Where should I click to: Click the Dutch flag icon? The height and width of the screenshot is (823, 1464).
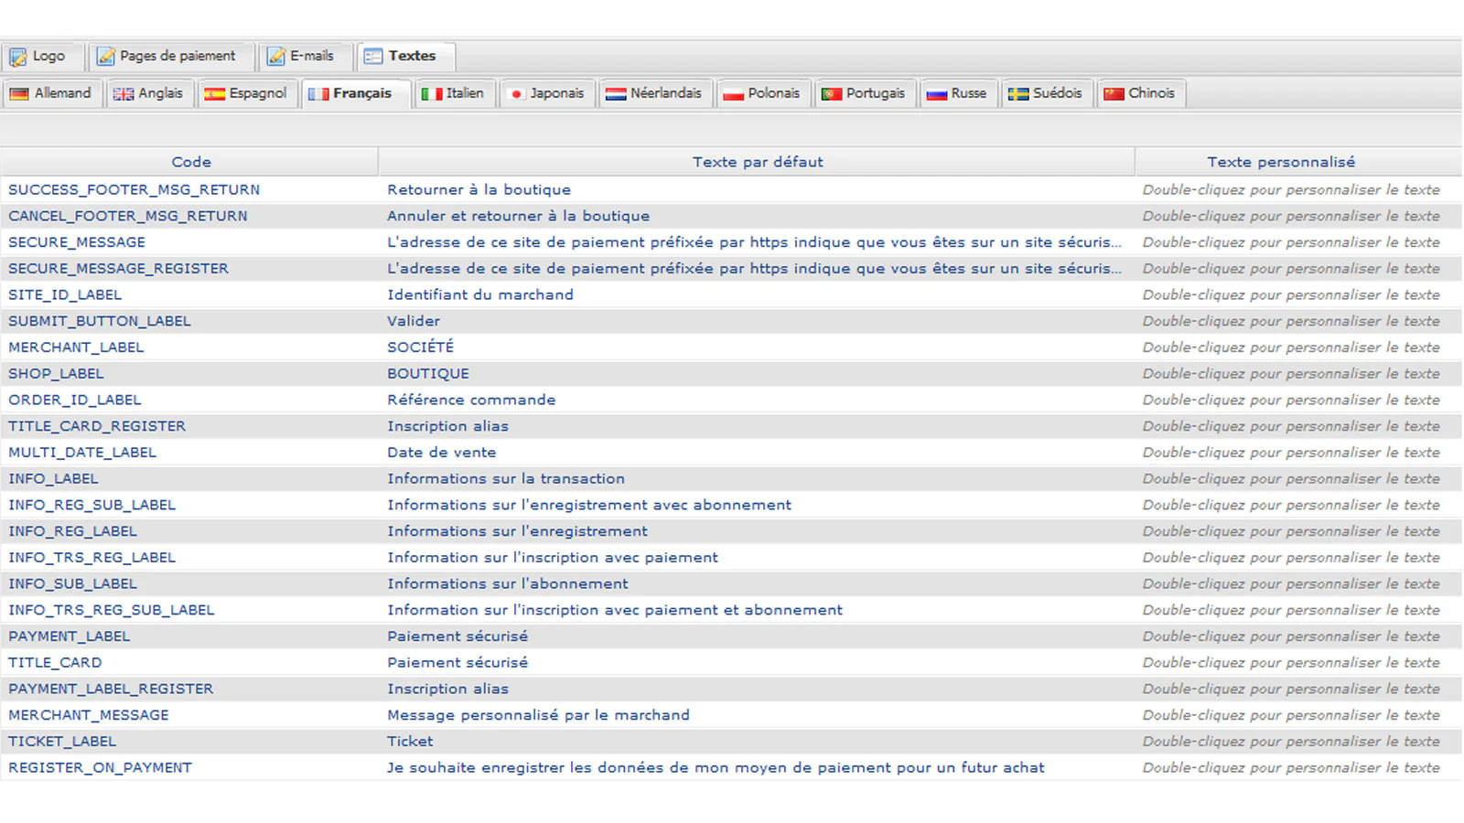click(616, 94)
